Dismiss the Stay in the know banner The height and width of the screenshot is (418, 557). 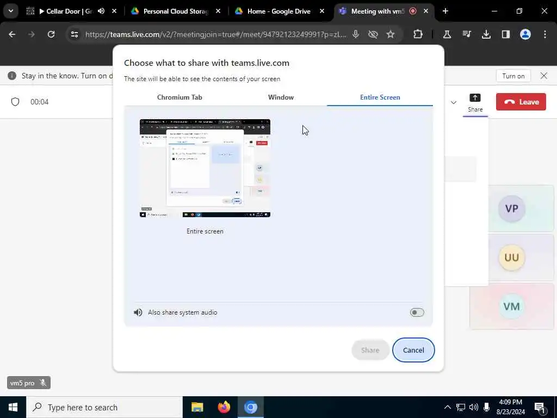pyautogui.click(x=543, y=76)
